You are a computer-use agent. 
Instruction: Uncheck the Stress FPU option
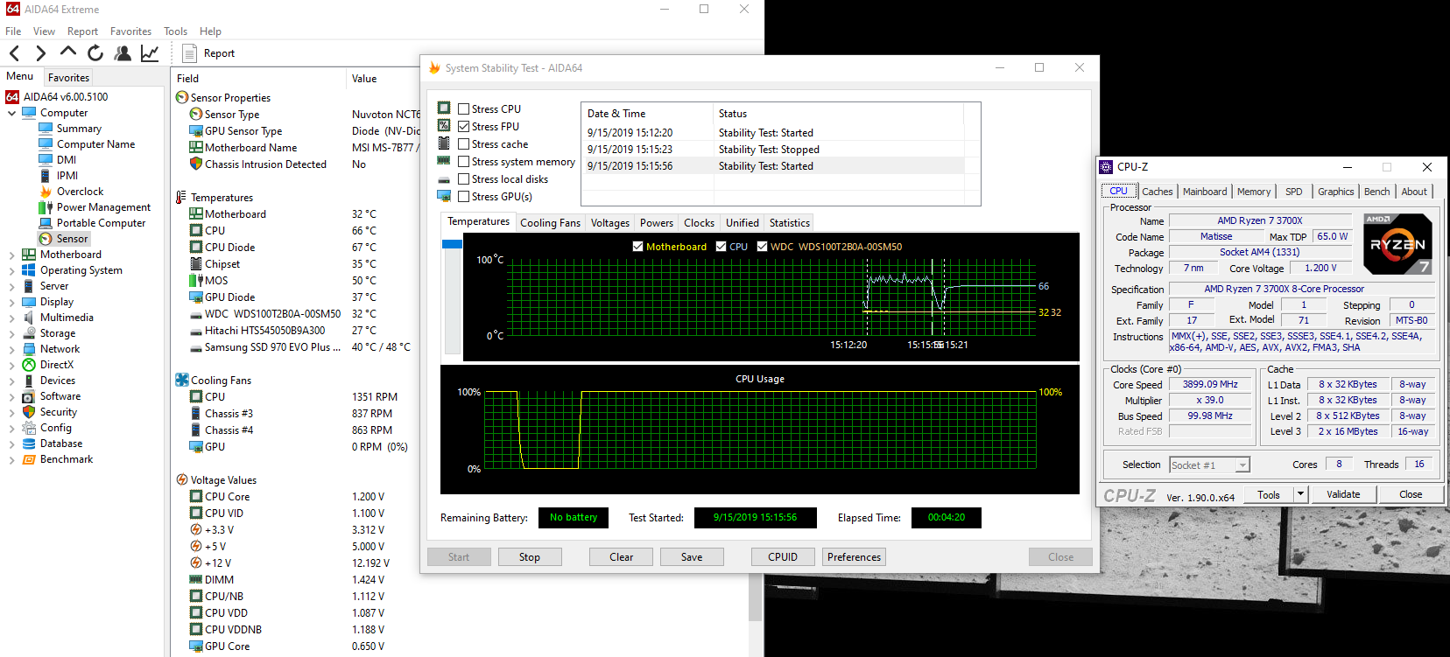(x=464, y=127)
